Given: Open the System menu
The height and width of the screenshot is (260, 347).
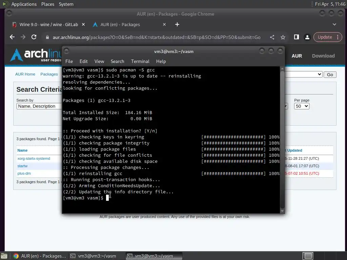Looking at the screenshot, I should (x=66, y=4).
